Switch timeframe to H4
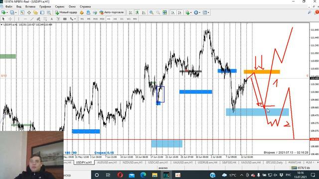319x179 pixels. tap(115, 19)
